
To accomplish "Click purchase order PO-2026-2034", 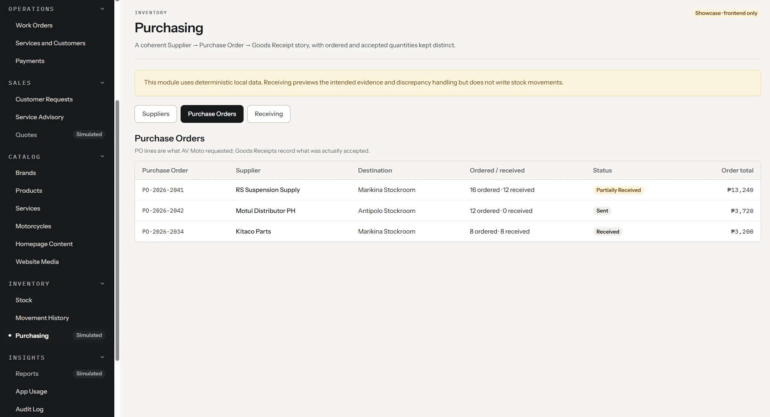I will click(163, 232).
